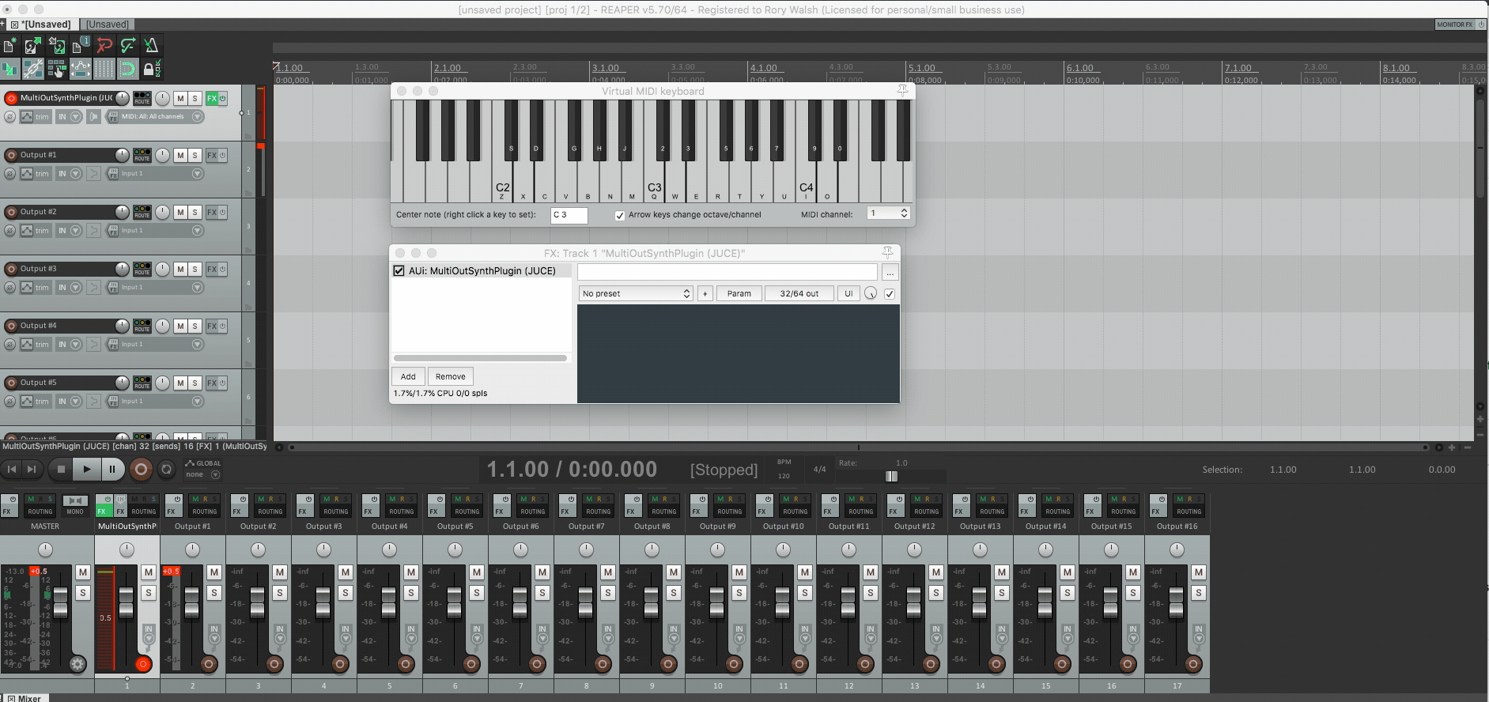
Task: Click the '32/64 out' button
Action: point(799,293)
